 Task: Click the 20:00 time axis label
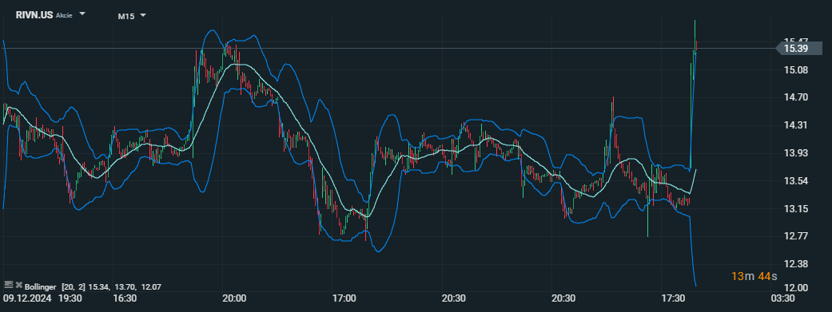(x=234, y=298)
